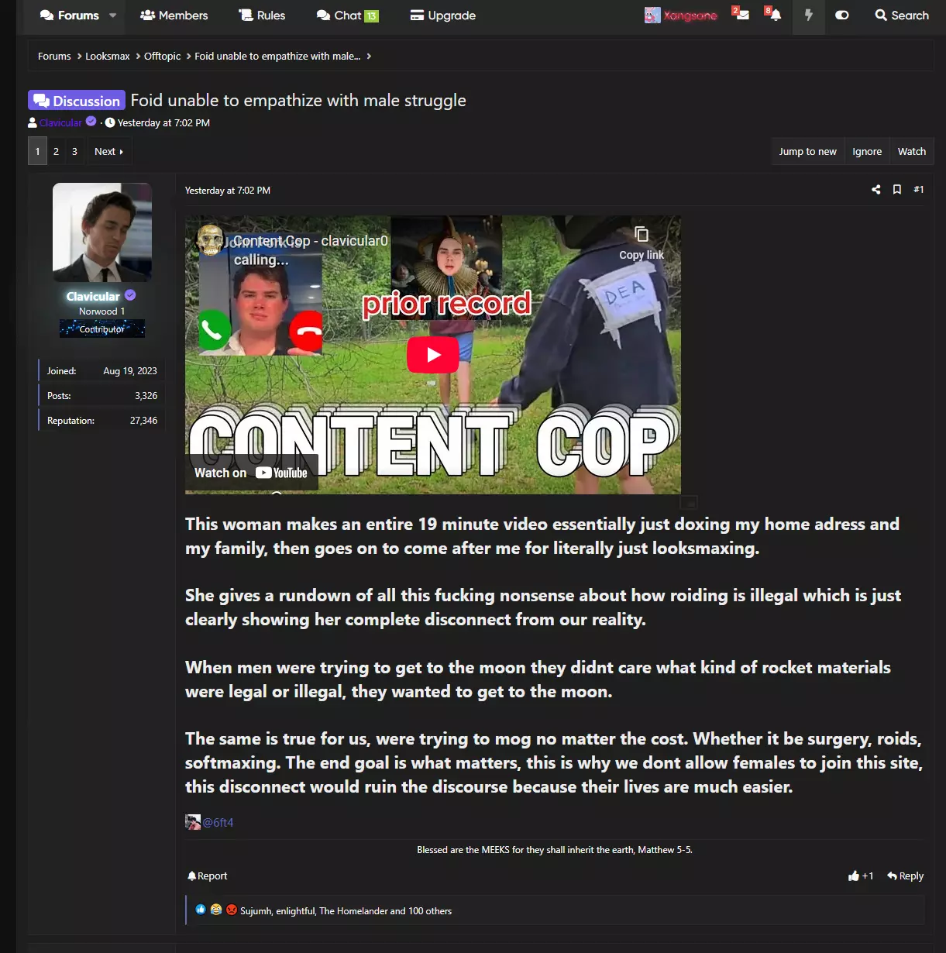
Task: Click the Content Cop video title
Action: (x=310, y=241)
